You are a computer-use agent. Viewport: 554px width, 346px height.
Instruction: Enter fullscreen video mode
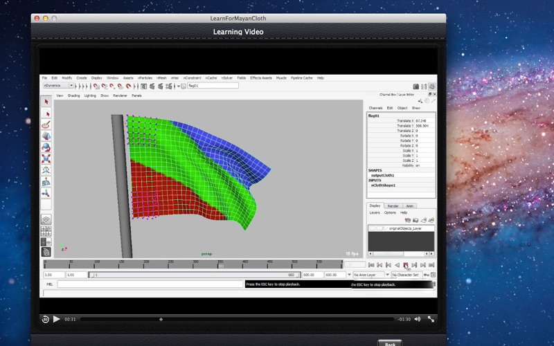pyautogui.click(x=431, y=319)
